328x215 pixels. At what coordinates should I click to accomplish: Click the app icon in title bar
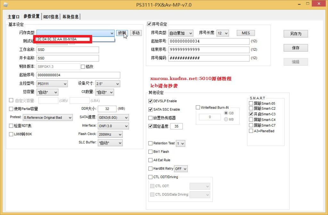point(5,4)
